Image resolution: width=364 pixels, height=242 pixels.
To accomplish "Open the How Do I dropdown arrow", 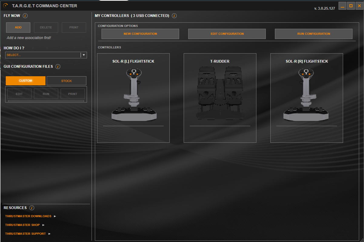I will point(84,55).
